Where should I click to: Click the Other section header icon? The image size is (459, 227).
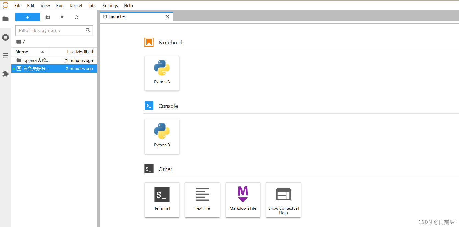[149, 169]
